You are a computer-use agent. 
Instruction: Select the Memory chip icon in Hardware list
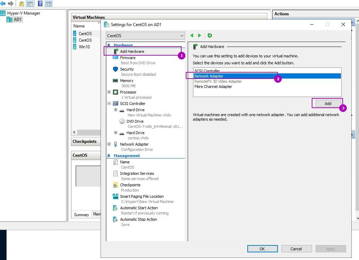[116, 81]
